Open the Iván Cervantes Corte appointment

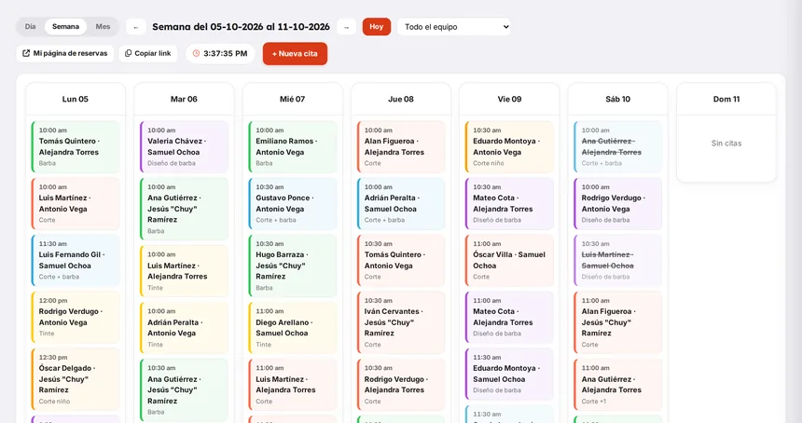click(x=400, y=322)
